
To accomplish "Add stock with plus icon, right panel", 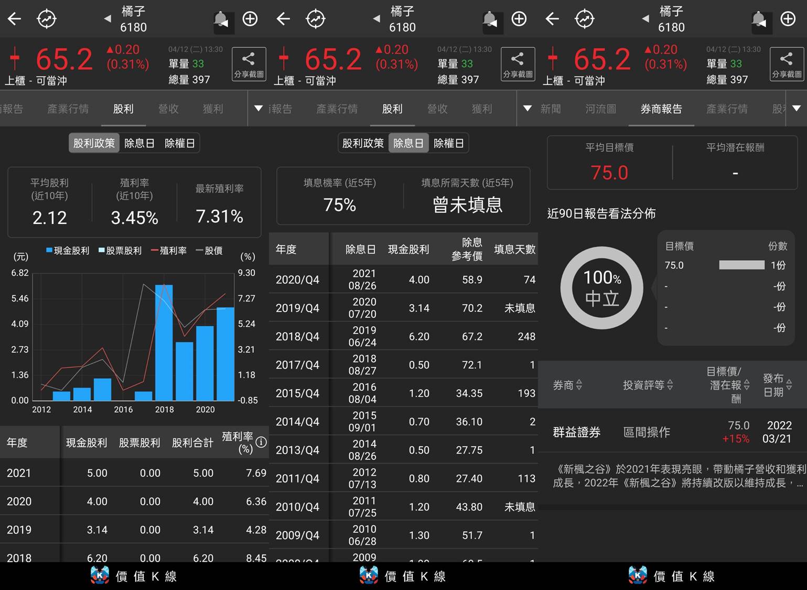I will click(788, 19).
